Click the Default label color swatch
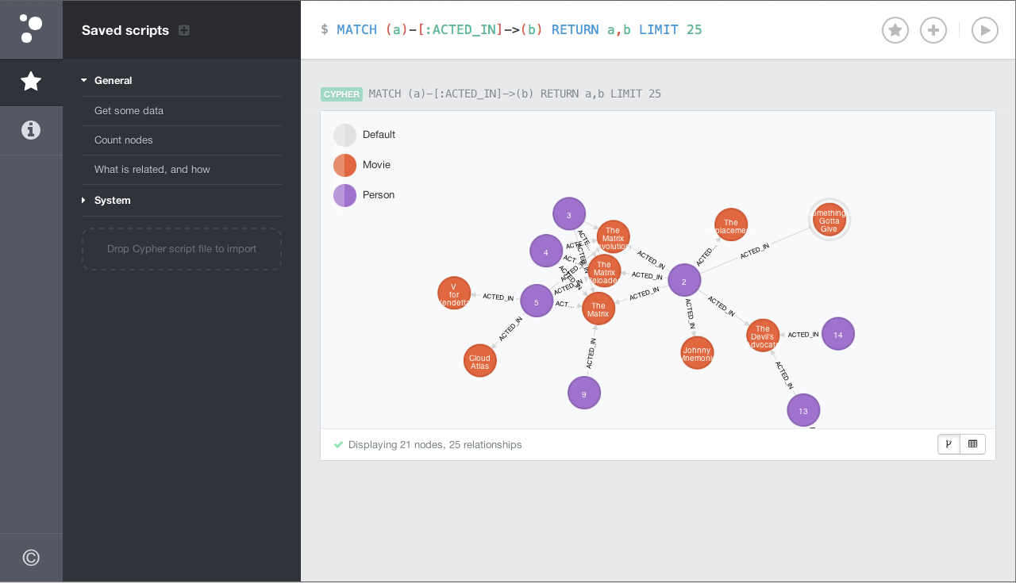 tap(344, 135)
